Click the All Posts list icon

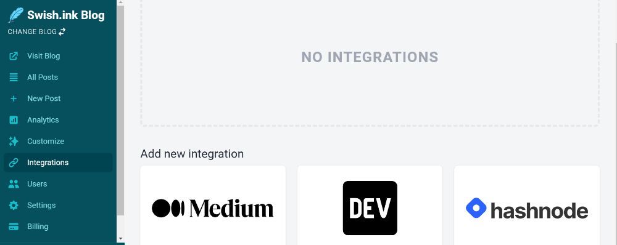point(14,78)
